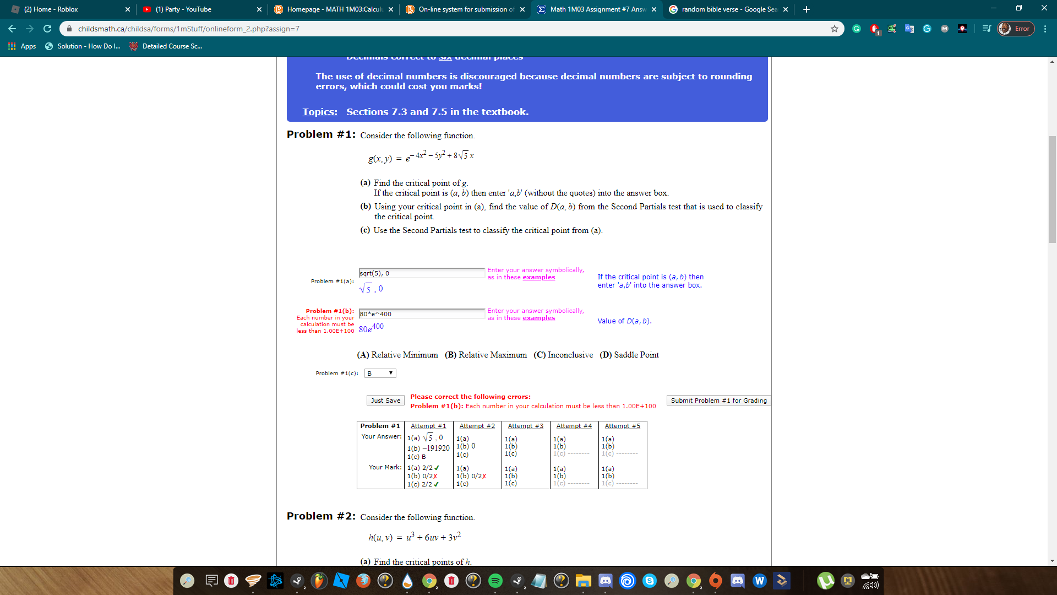Start Skype from the taskbar
The image size is (1057, 595).
(x=649, y=580)
